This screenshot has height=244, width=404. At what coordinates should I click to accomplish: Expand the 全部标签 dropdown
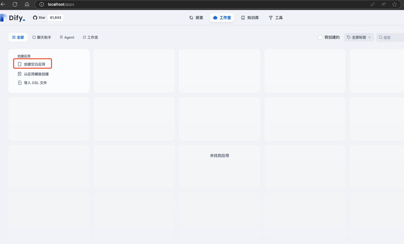(359, 37)
